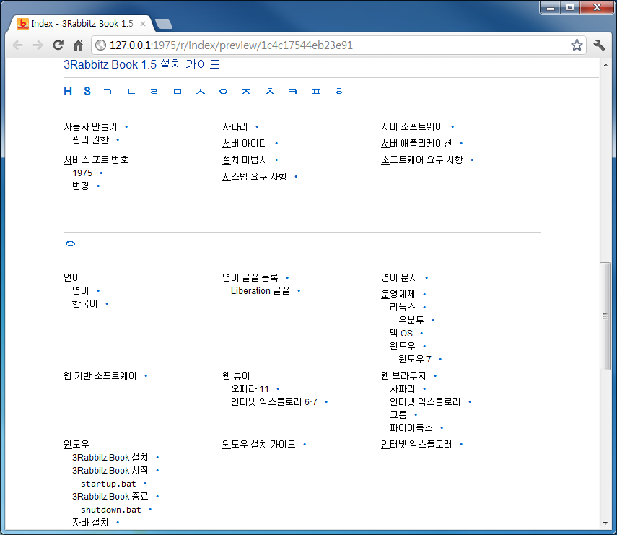Click the bullet link after 윈도우 설치 가이드
617x535 pixels.
pyautogui.click(x=305, y=445)
